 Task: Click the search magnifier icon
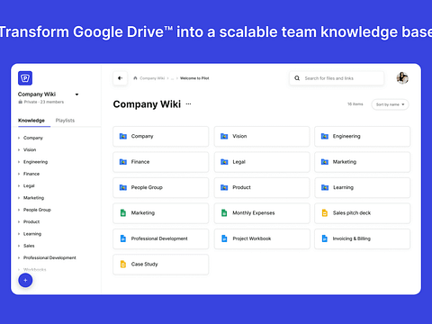[297, 78]
